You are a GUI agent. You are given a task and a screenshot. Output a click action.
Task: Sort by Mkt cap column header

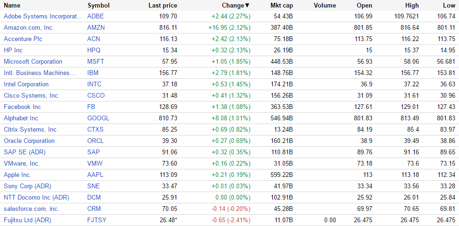click(281, 6)
